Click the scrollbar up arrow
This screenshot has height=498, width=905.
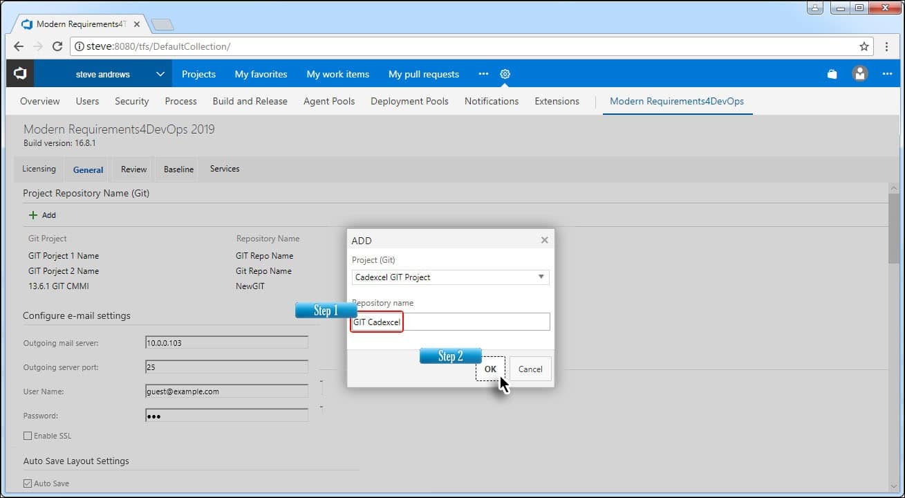895,188
